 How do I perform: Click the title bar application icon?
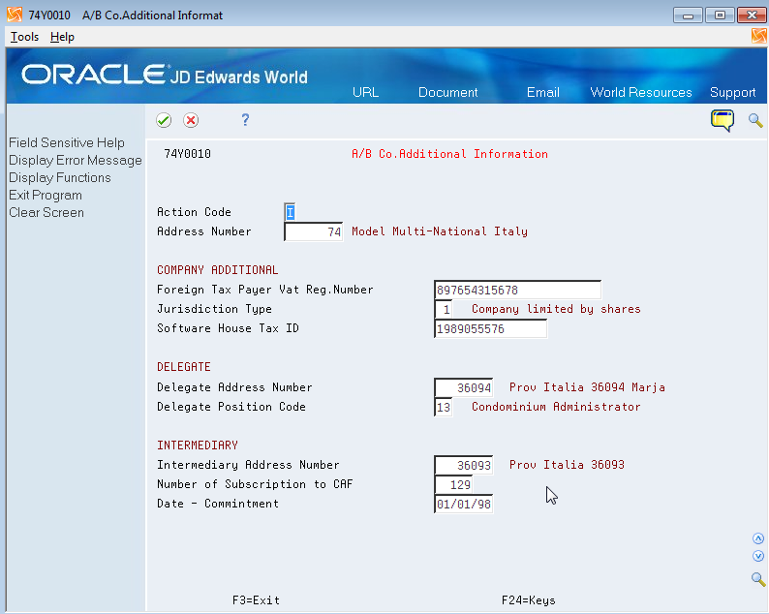coord(15,15)
